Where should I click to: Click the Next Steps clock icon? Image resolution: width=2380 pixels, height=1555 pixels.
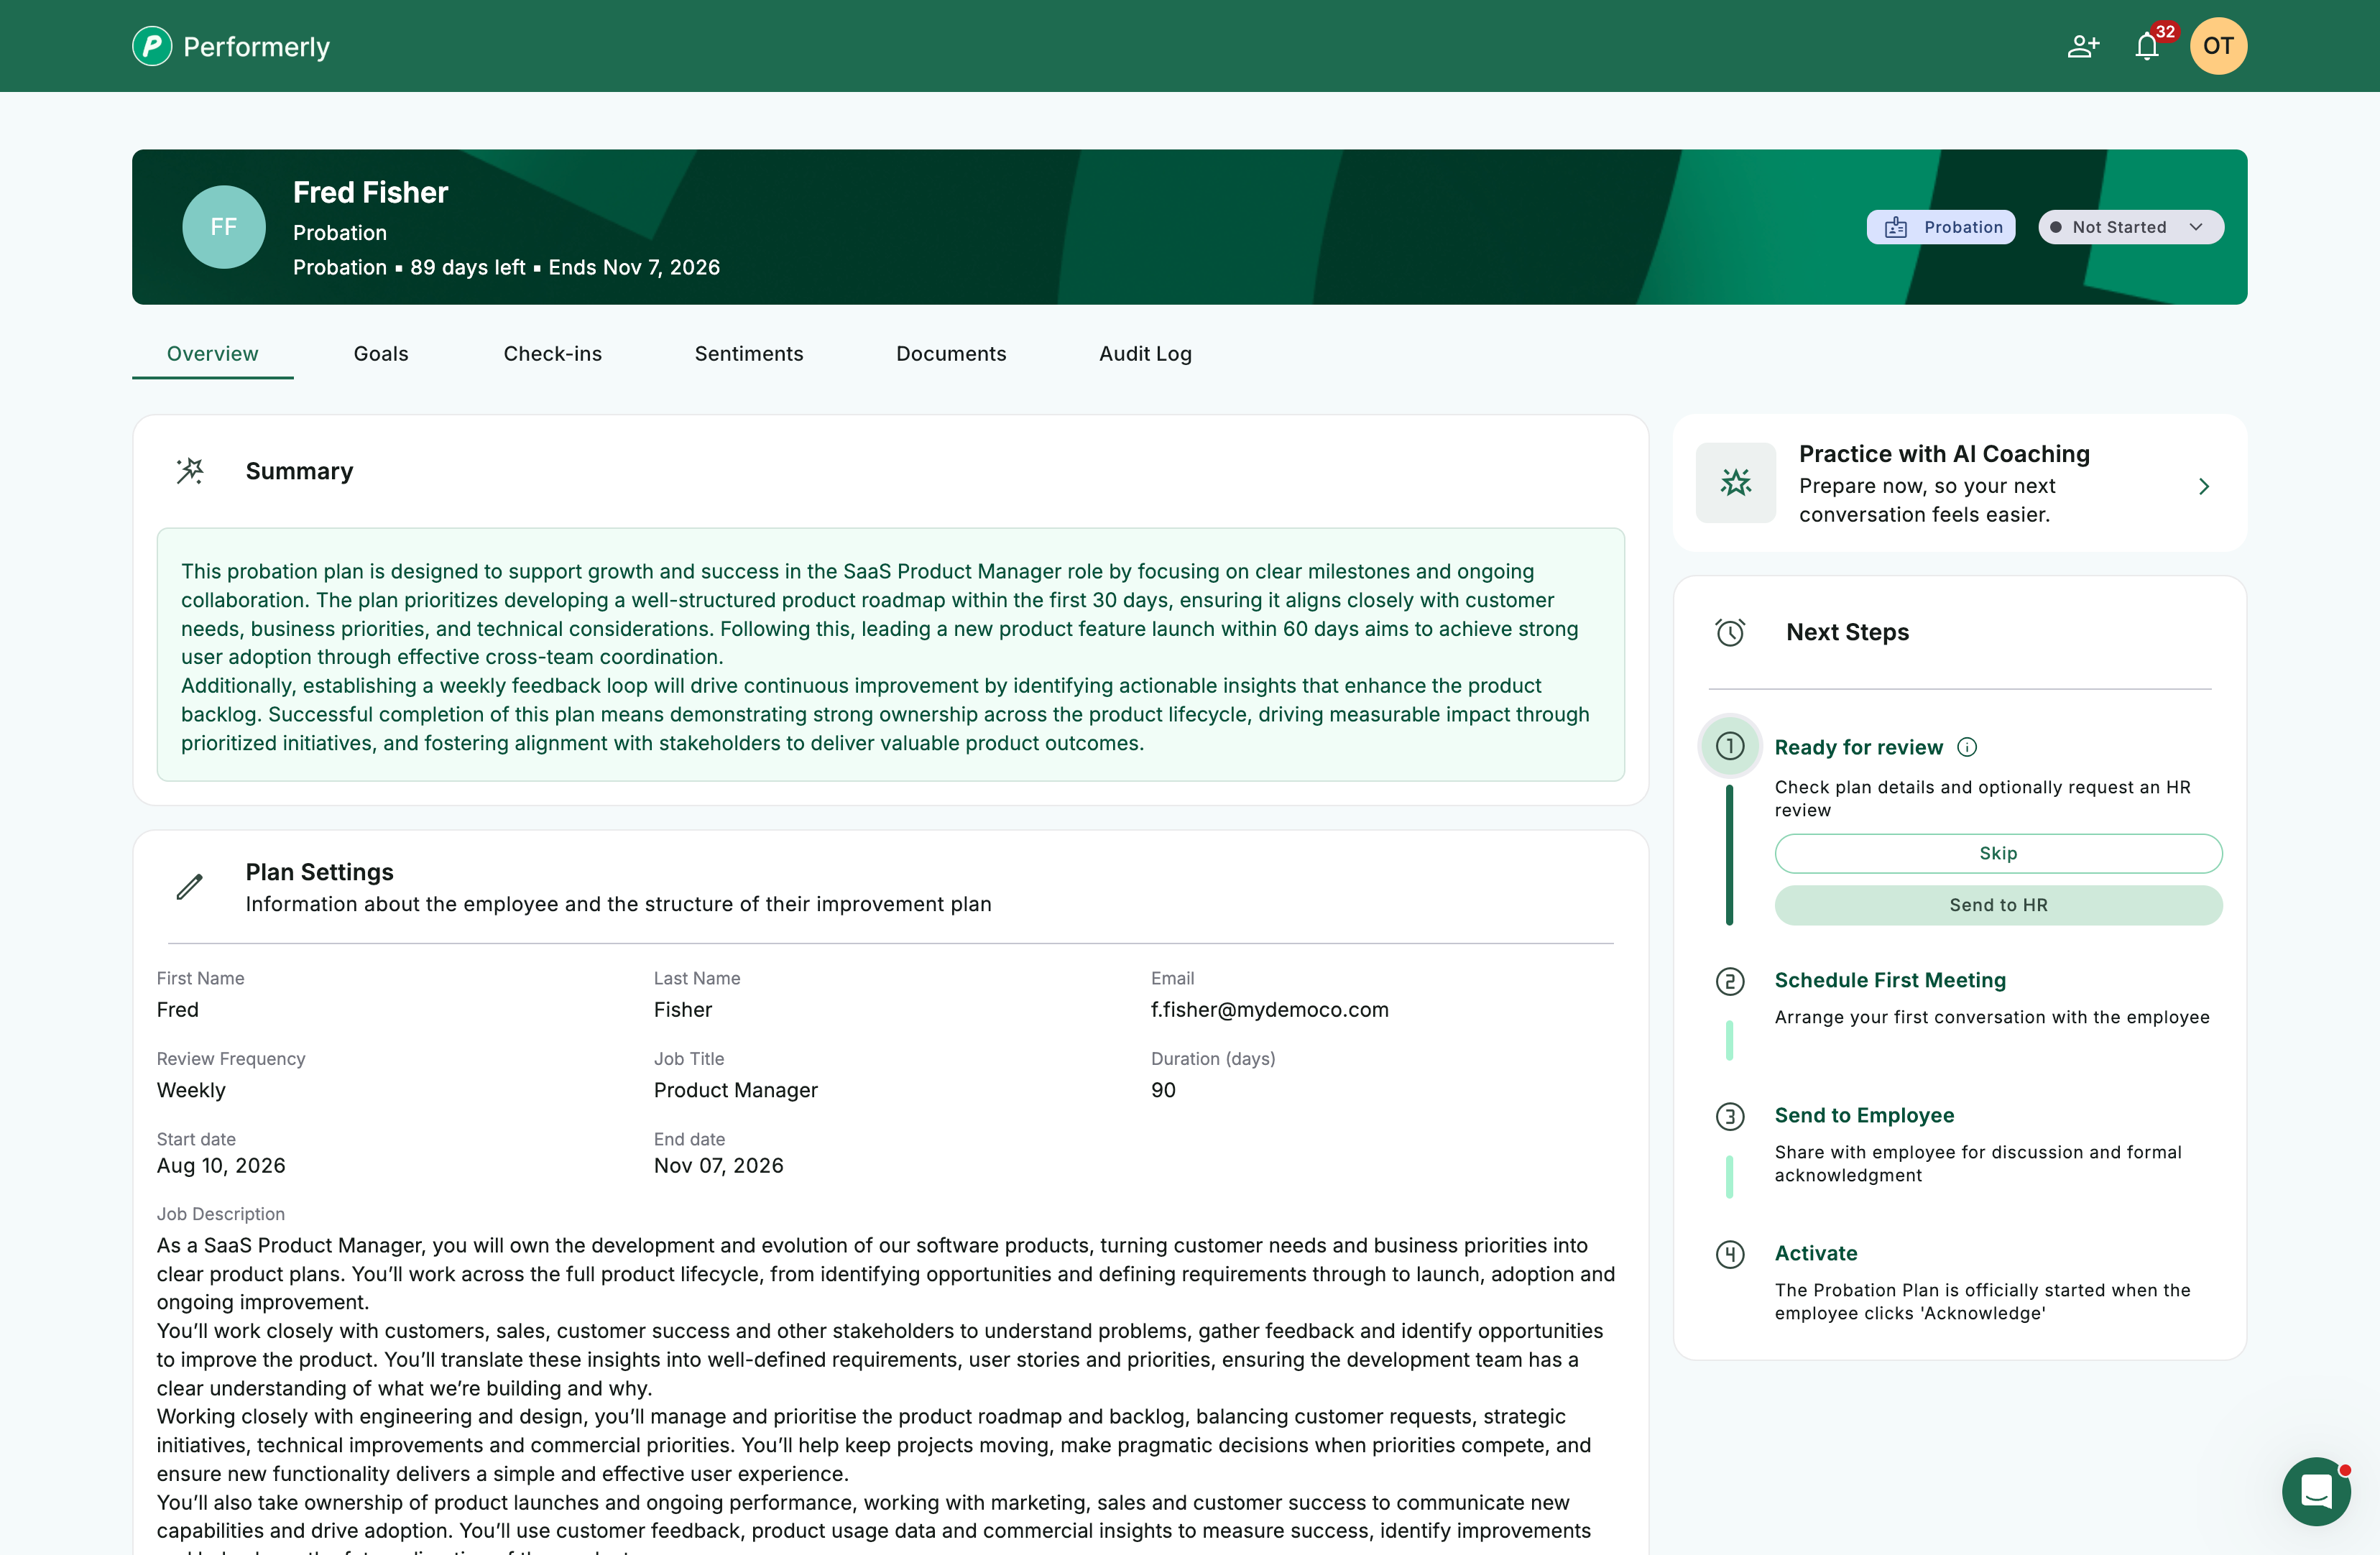click(x=1730, y=632)
